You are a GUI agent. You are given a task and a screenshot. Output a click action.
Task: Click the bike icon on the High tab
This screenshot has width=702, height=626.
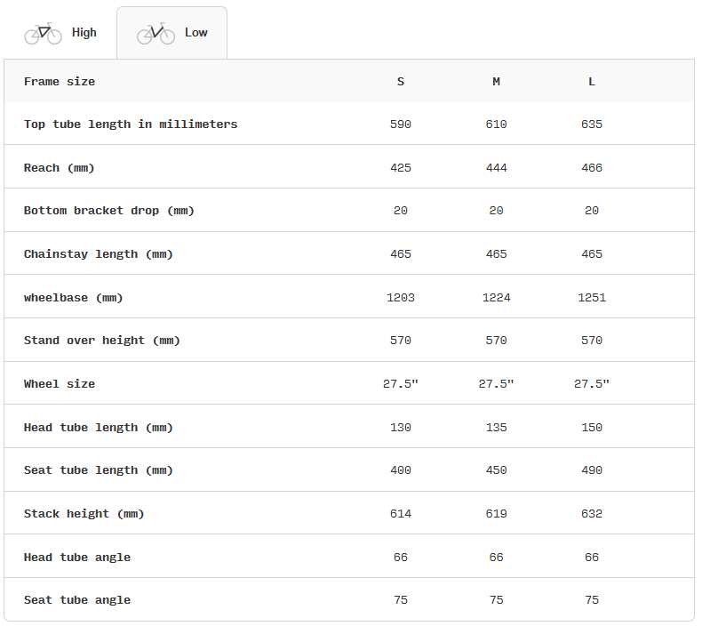click(43, 33)
